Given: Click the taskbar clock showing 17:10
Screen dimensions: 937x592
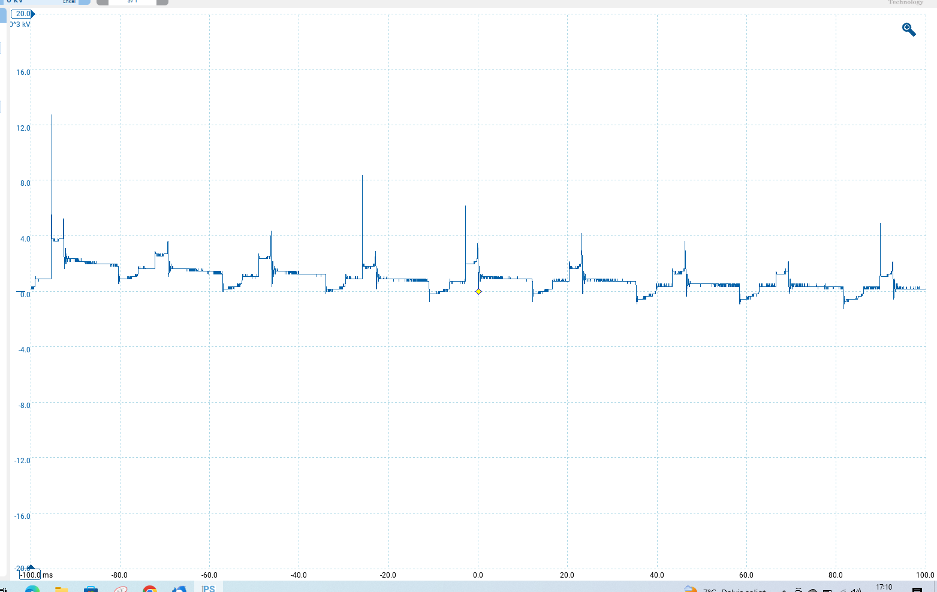Looking at the screenshot, I should coord(884,587).
